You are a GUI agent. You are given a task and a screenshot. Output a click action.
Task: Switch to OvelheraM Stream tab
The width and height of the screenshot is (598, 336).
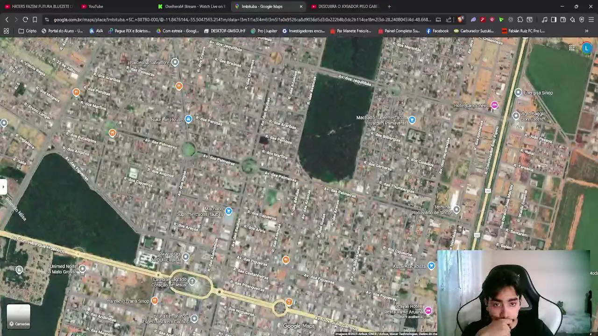click(192, 7)
